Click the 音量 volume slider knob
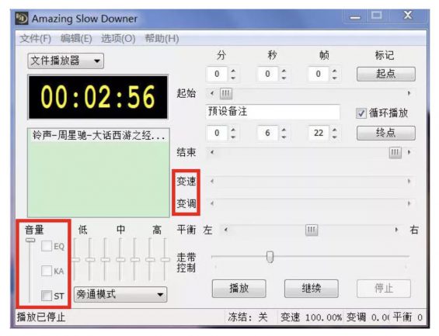The height and width of the screenshot is (336, 439). click(x=30, y=240)
